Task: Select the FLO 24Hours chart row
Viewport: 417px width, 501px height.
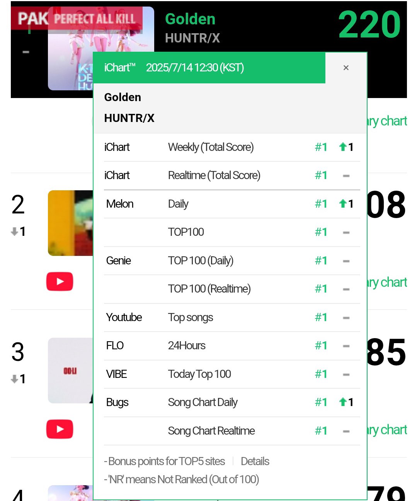Action: (232, 346)
